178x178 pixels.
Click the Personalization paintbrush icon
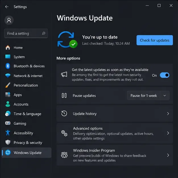8,85
